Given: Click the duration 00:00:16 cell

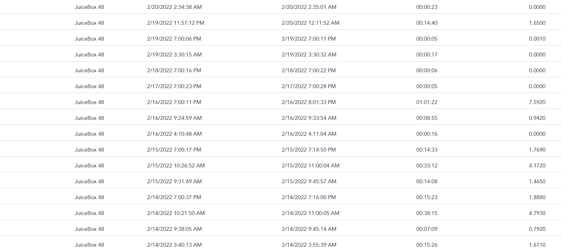Looking at the screenshot, I should tap(427, 134).
